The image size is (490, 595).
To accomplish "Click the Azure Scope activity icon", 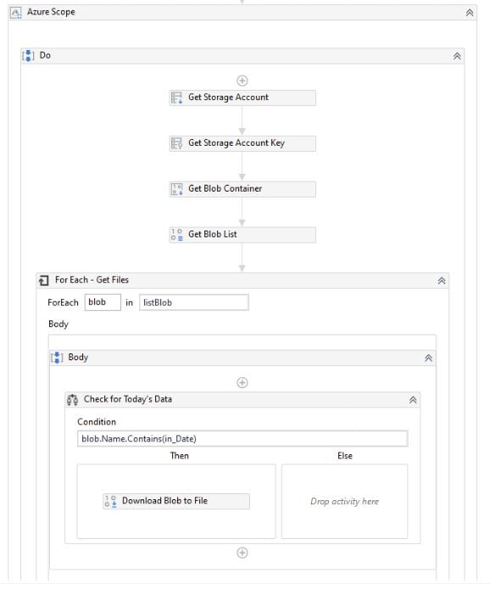I will [x=16, y=13].
